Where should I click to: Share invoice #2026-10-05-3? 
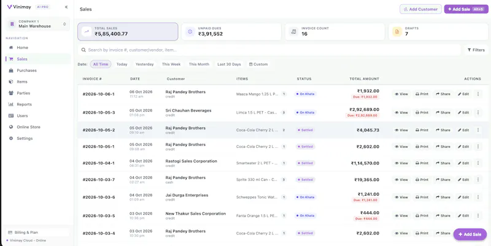point(443,112)
